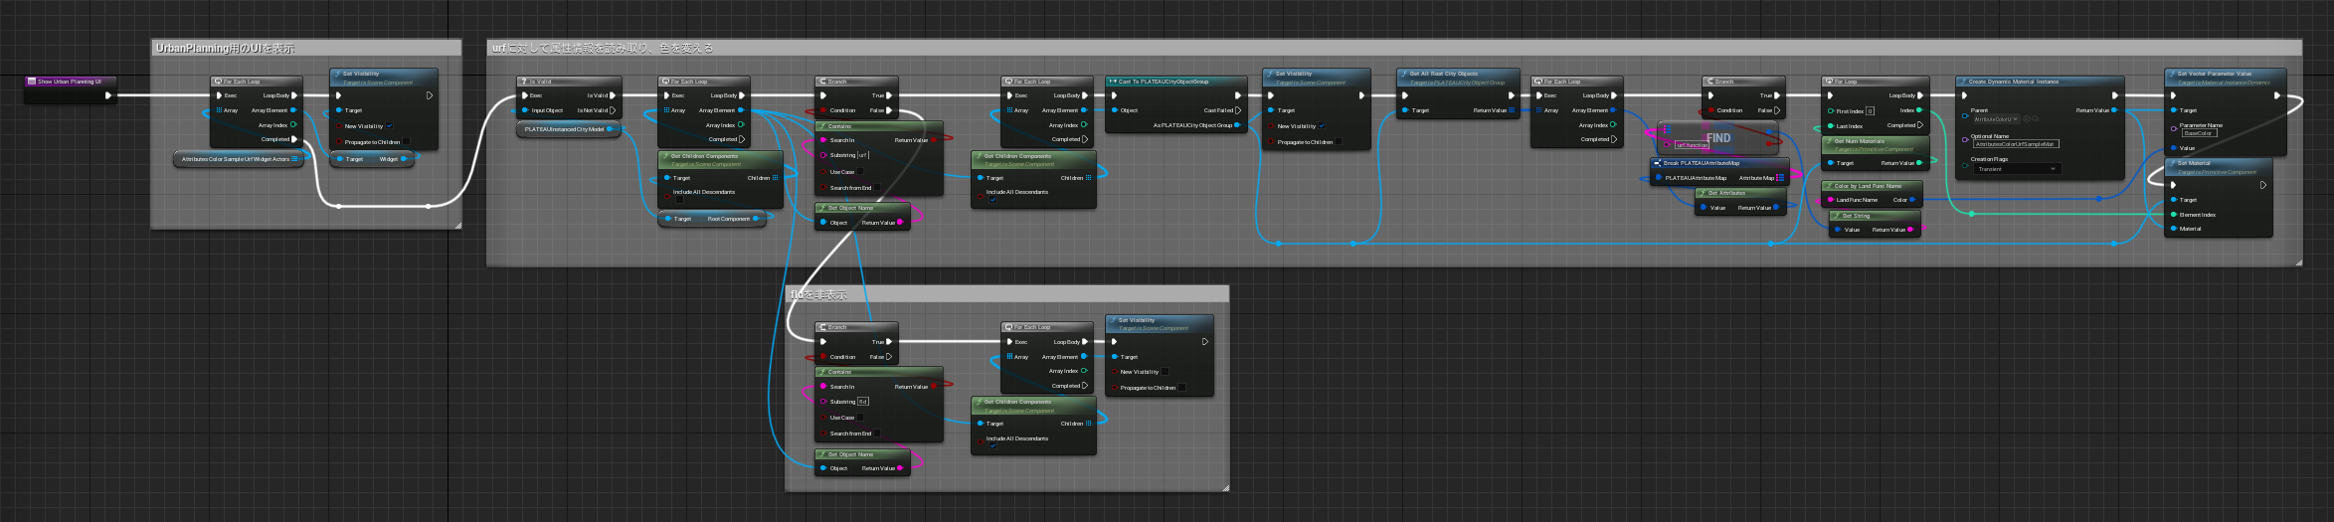Enable New Visibility in fld comment box
The image size is (2334, 522).
click(1166, 372)
